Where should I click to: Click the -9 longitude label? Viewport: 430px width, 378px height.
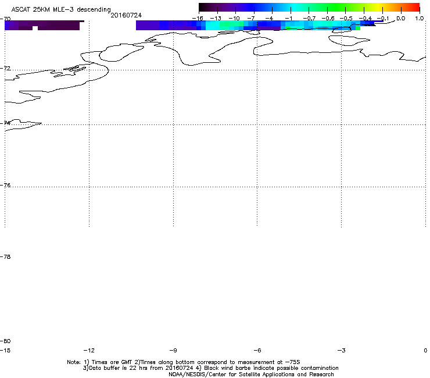173,351
